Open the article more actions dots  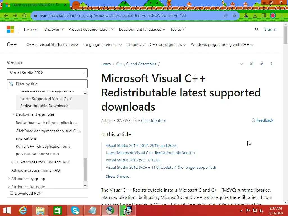[271, 64]
